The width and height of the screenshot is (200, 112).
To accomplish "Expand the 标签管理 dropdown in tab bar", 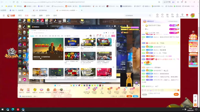I will 4,10.
